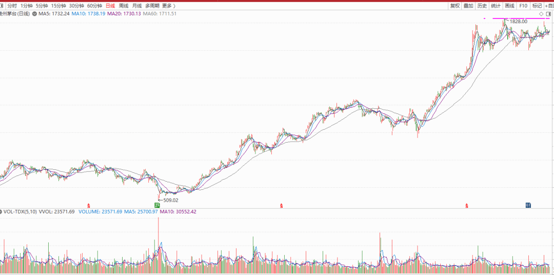Expand the 更多 periods dropdown
This screenshot has height=275, width=554.
pos(169,6)
